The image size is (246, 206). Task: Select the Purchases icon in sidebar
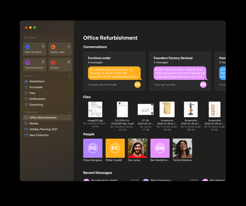coord(26,87)
